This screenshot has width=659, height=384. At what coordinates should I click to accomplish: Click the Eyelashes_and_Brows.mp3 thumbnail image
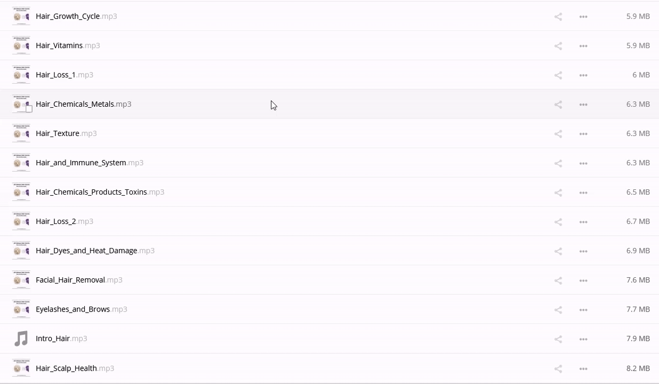(21, 310)
